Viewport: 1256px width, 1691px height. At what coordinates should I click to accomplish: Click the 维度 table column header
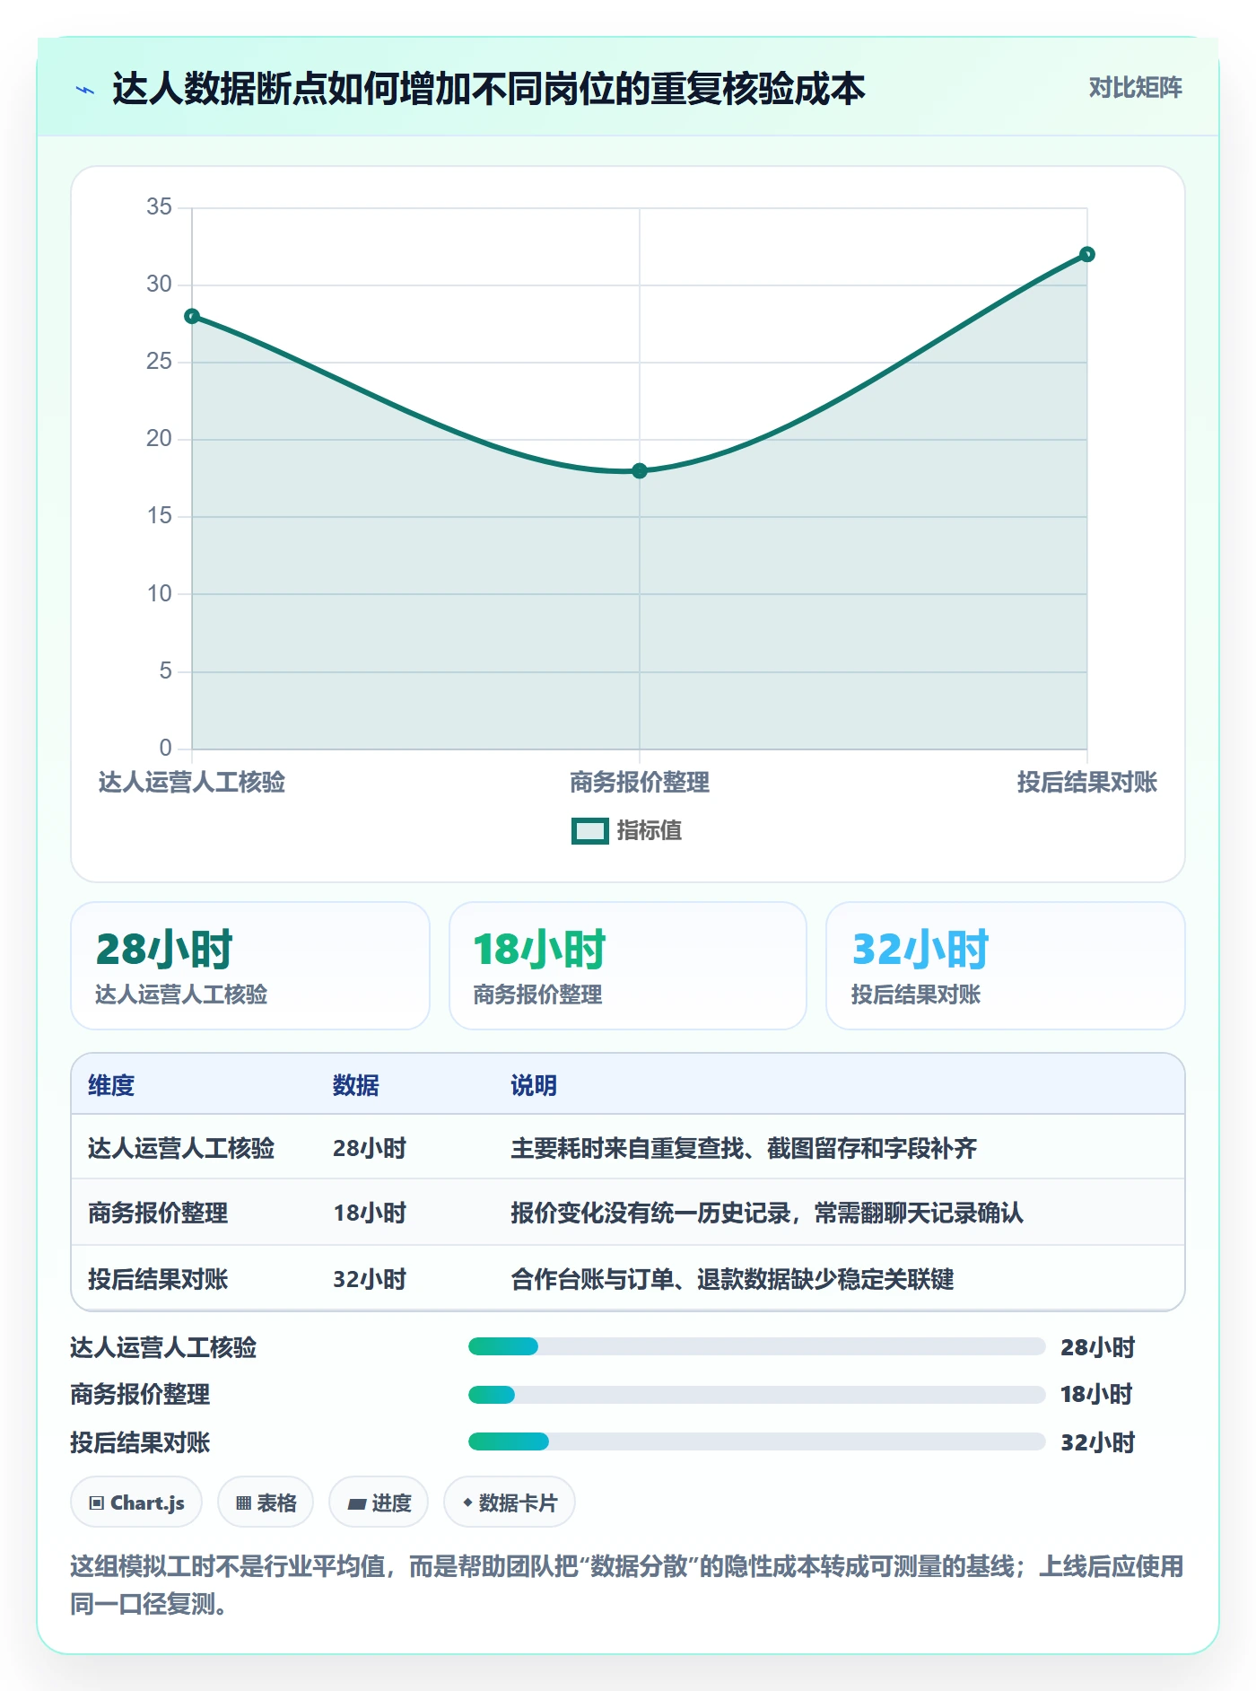(x=111, y=1086)
